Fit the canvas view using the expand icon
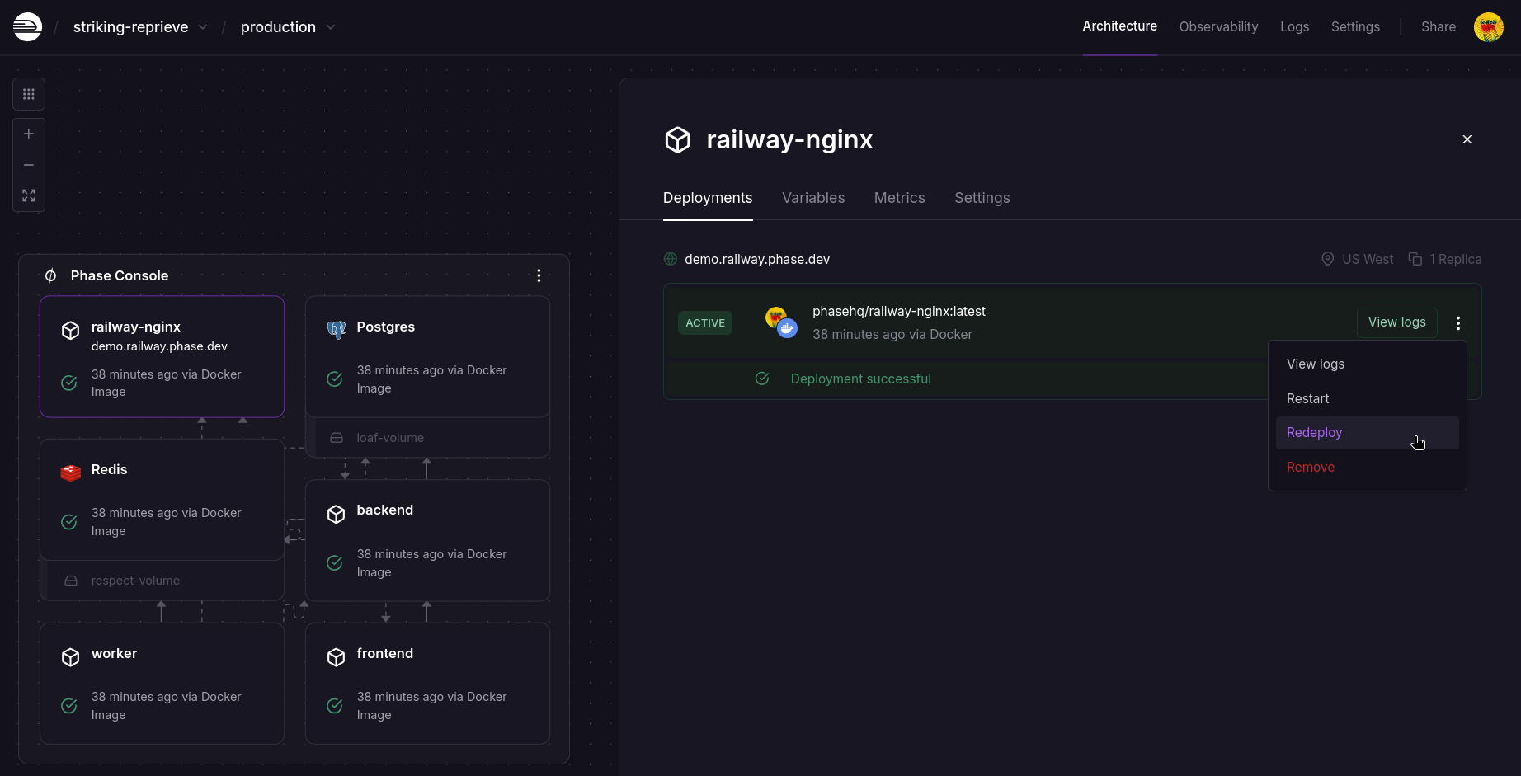The image size is (1521, 776). 28,195
